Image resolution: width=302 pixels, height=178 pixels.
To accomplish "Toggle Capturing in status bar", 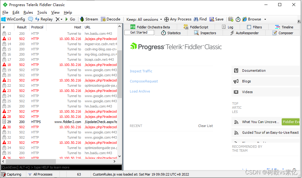I will (12, 174).
